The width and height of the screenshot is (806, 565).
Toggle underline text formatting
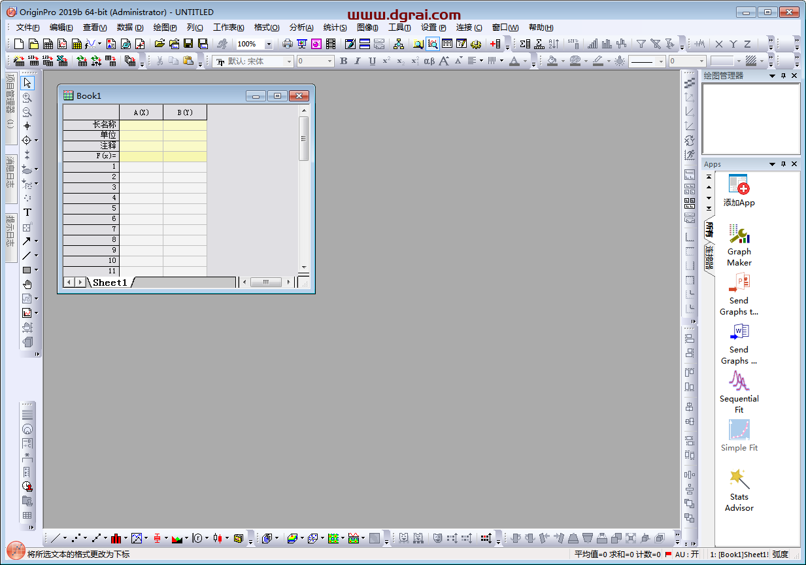coord(372,61)
